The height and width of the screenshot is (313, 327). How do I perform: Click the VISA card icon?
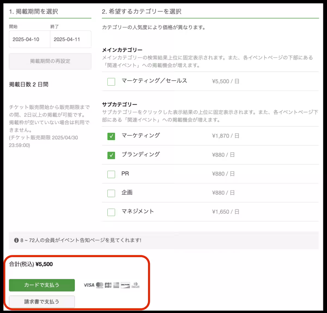(89, 285)
